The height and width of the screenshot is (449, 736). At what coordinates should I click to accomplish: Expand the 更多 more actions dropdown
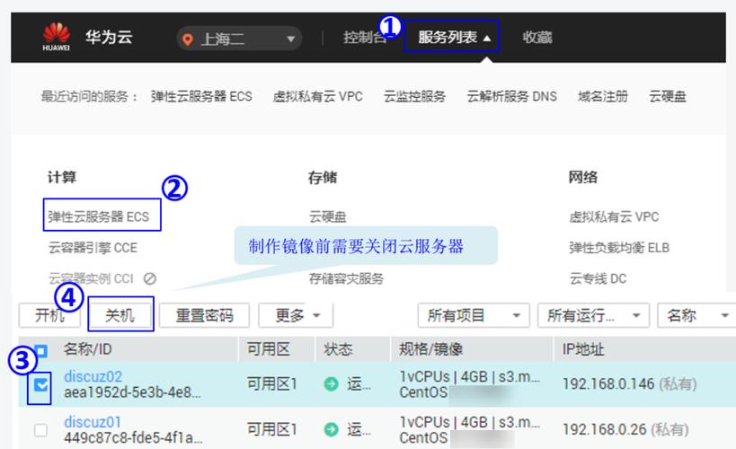(296, 315)
